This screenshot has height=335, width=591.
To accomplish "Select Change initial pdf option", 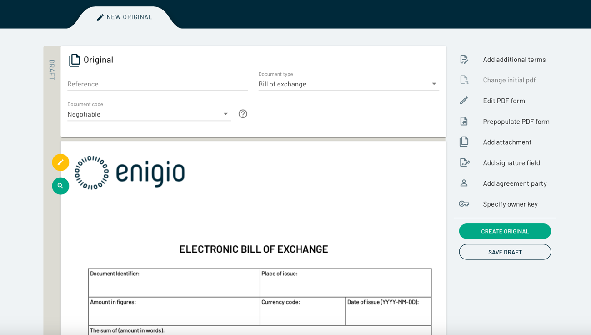I will (x=509, y=80).
